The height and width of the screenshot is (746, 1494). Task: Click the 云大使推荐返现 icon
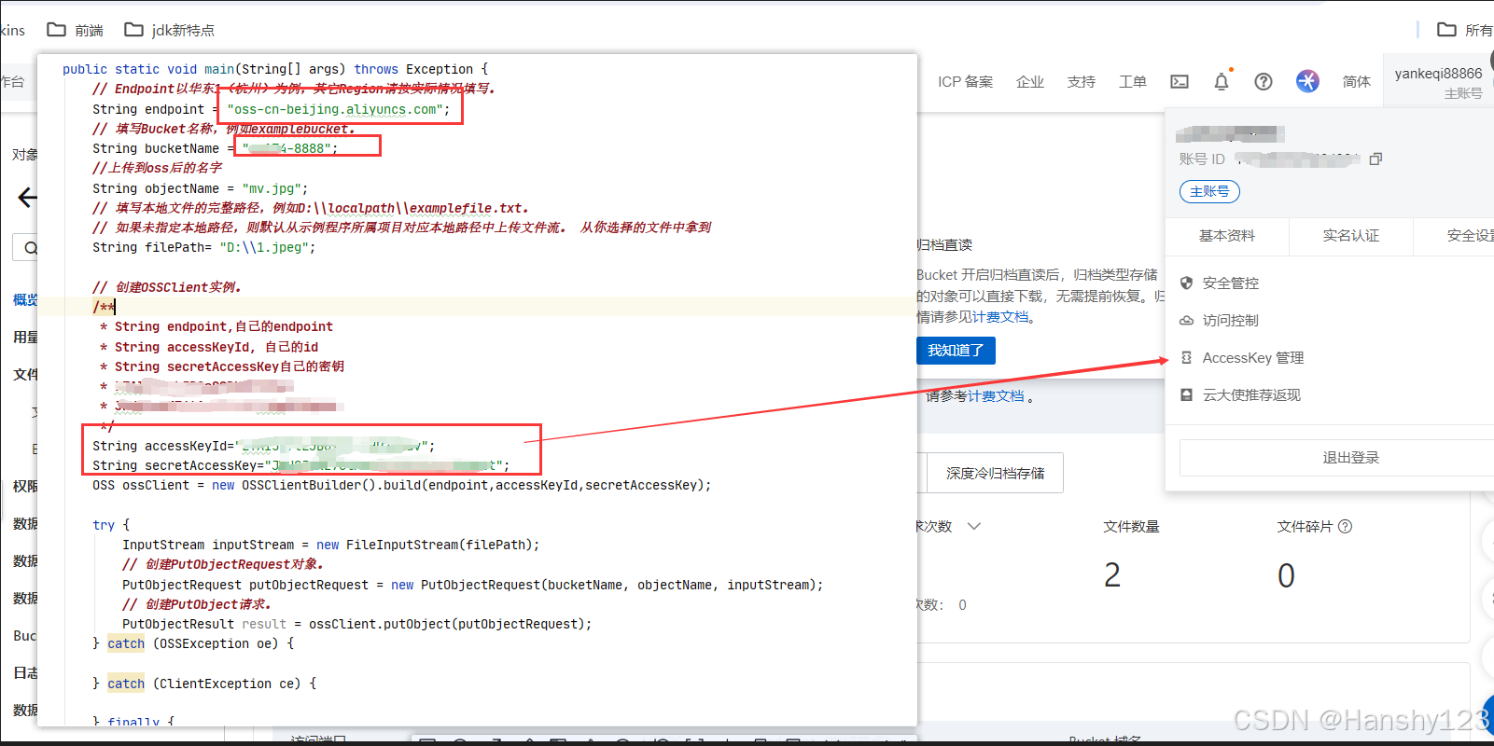point(1187,394)
